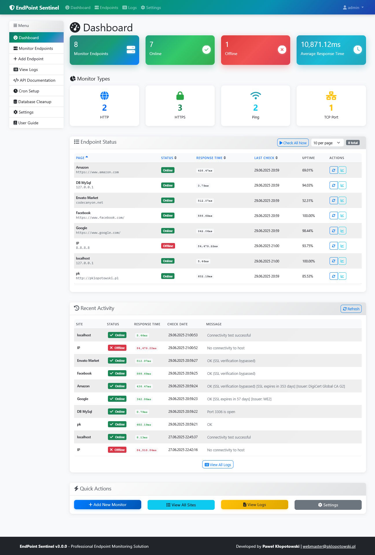This screenshot has height=555, width=375.
Task: Click the recheck icon for localhost row
Action: click(333, 261)
